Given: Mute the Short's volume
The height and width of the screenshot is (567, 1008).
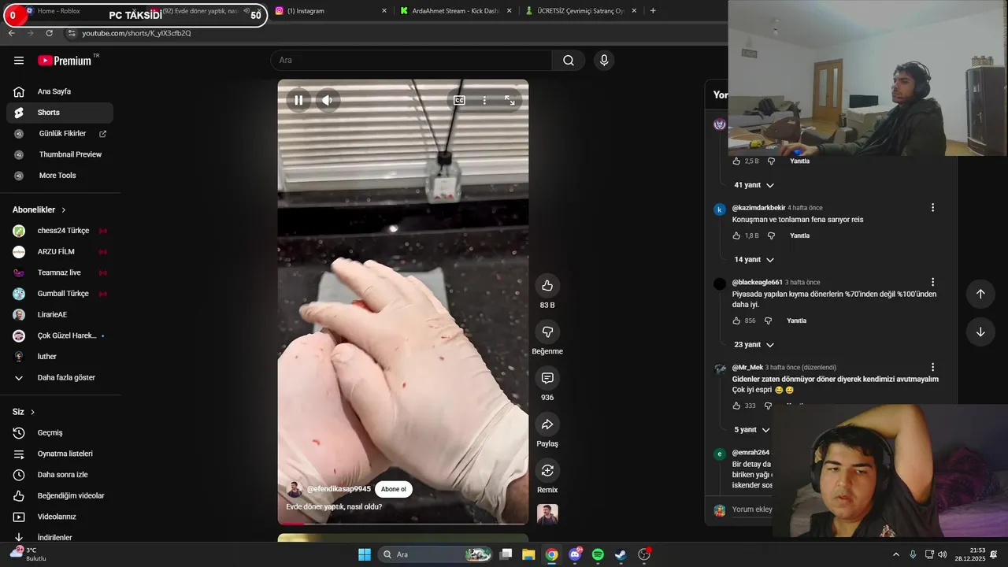Looking at the screenshot, I should pos(328,100).
